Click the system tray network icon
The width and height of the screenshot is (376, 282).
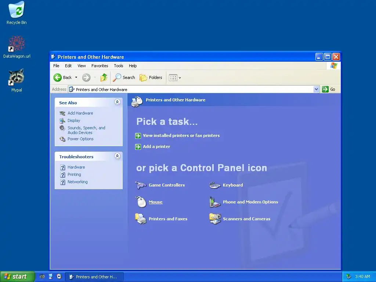348,276
